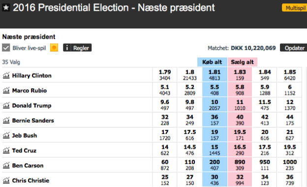
Task: Click the Opdater refresh button
Action: point(294,48)
